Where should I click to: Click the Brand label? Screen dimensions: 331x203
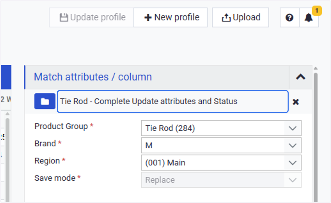pos(46,143)
